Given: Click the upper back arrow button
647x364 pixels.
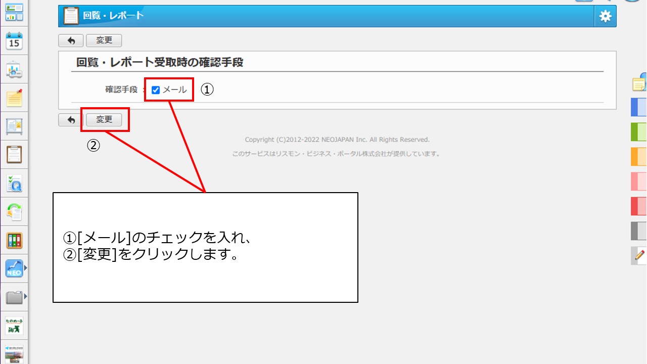Looking at the screenshot, I should 71,40.
